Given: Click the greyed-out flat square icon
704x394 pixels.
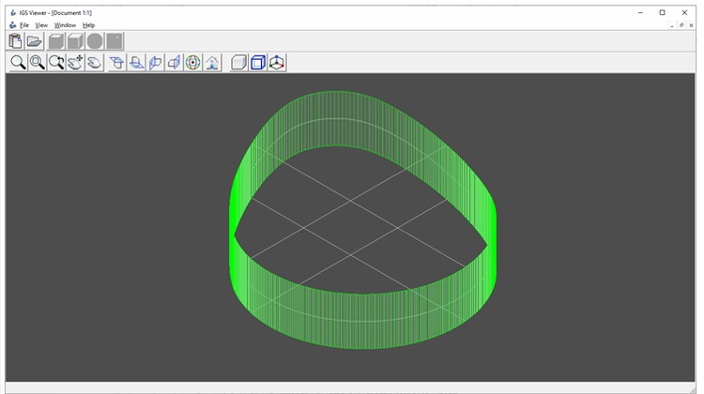Looking at the screenshot, I should (115, 41).
